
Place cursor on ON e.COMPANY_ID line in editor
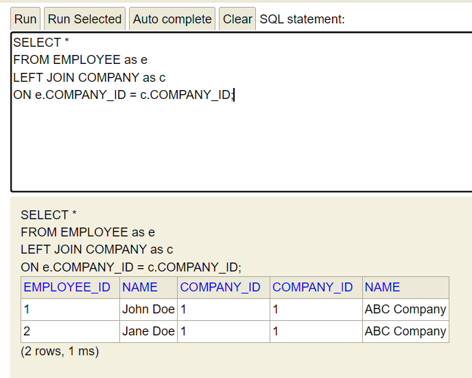coord(123,95)
